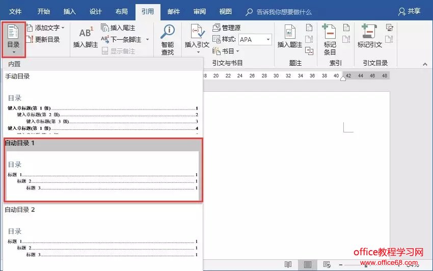Click the 告诉我你想要做什么 search box
Image resolution: width=433 pixels, height=271 pixels.
[x=279, y=12]
